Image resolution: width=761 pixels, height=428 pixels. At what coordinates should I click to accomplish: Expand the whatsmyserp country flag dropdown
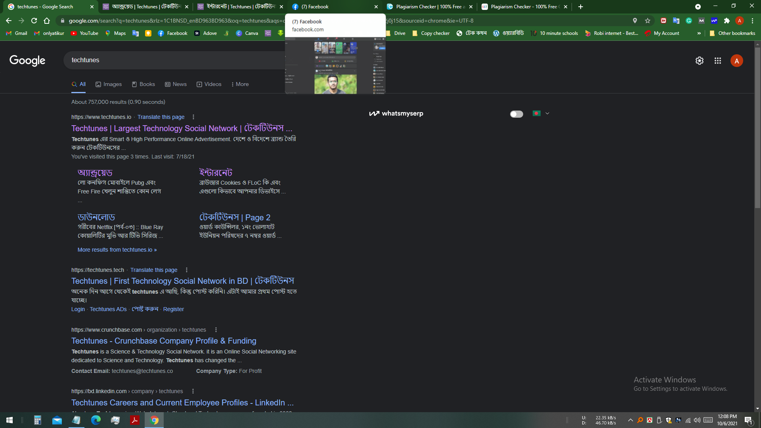point(547,113)
